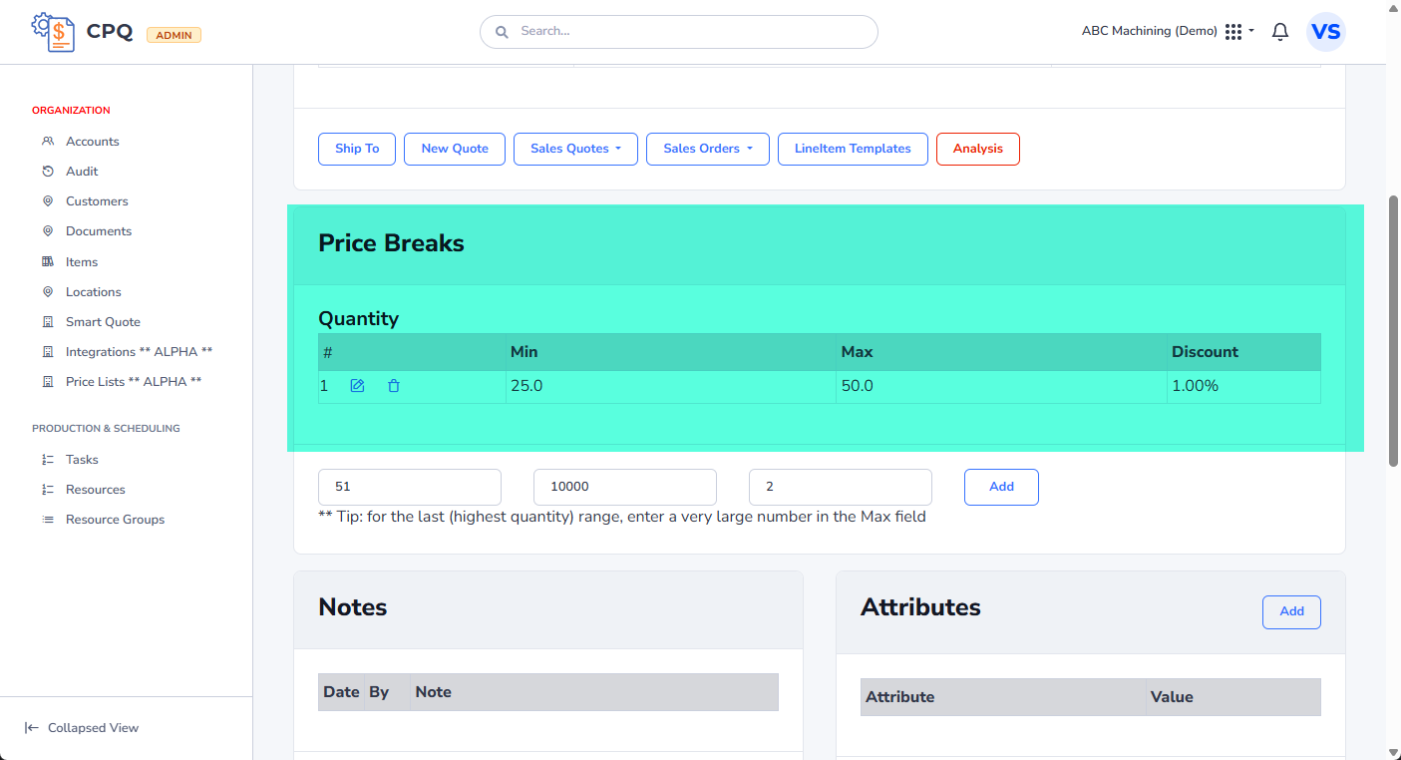
Task: Click the Tasks sidebar icon
Action: pos(48,460)
